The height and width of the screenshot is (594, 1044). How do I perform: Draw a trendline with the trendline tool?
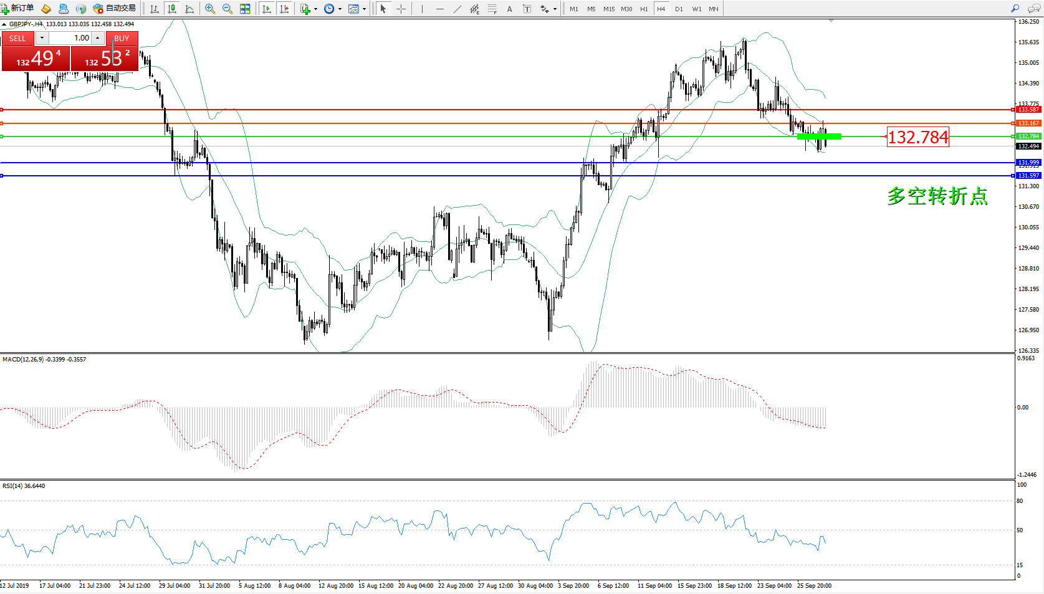(x=457, y=9)
